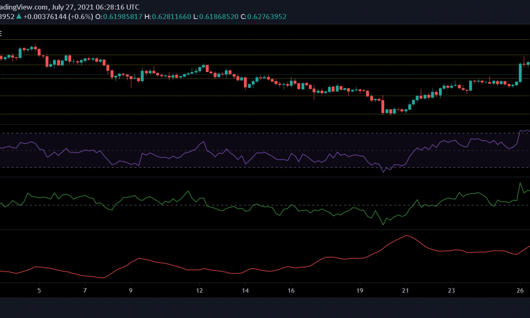Click the green up-triangle change indicator
Screen dimensions: 530x318
click(19, 16)
